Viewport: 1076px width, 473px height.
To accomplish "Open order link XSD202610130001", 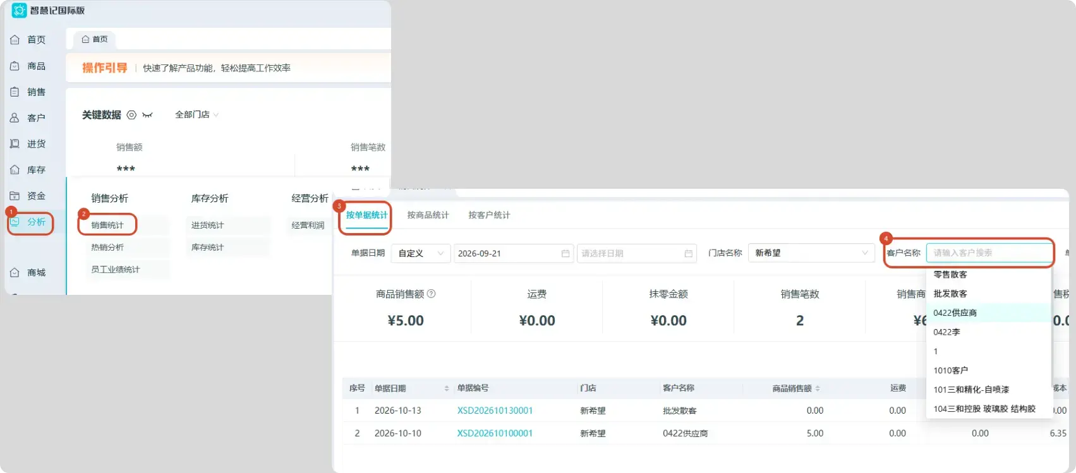I will pos(495,410).
